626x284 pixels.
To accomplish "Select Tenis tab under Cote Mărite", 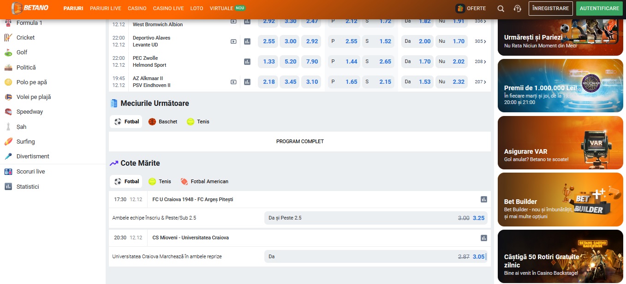I will [x=160, y=182].
